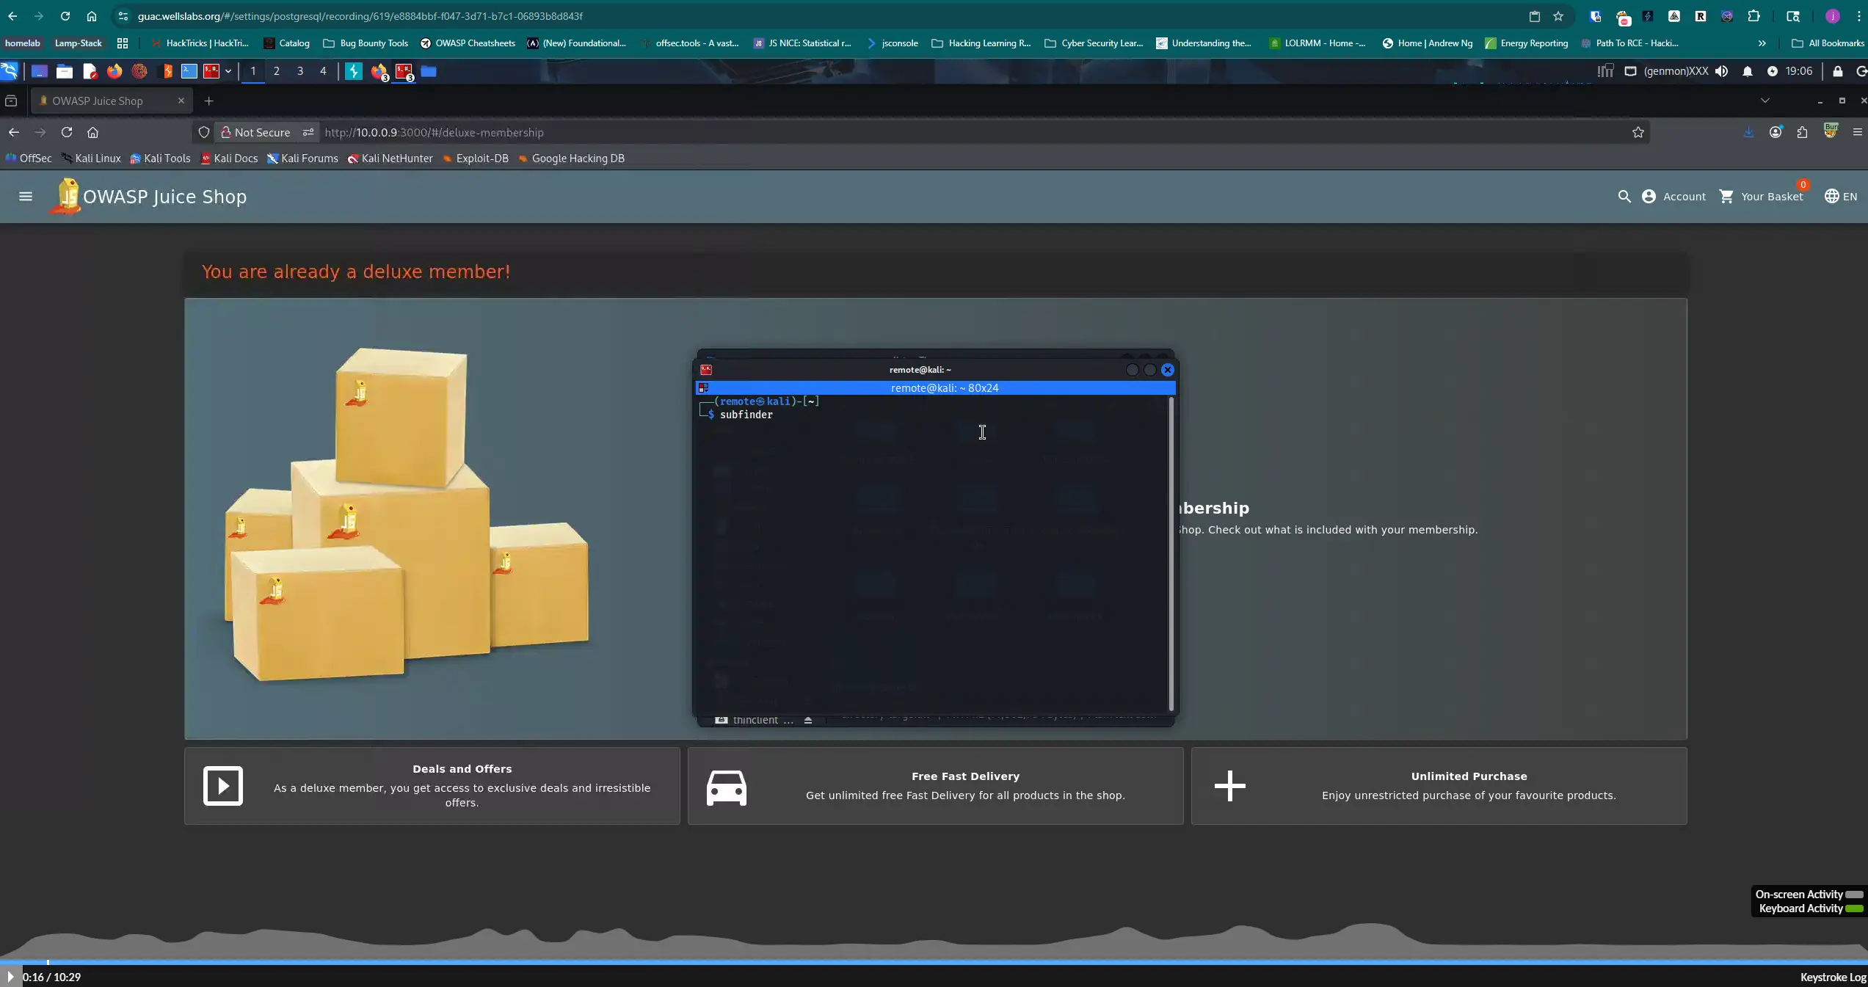Viewport: 1868px width, 987px height.
Task: Open Firefox icon in Kali panel
Action: [115, 71]
